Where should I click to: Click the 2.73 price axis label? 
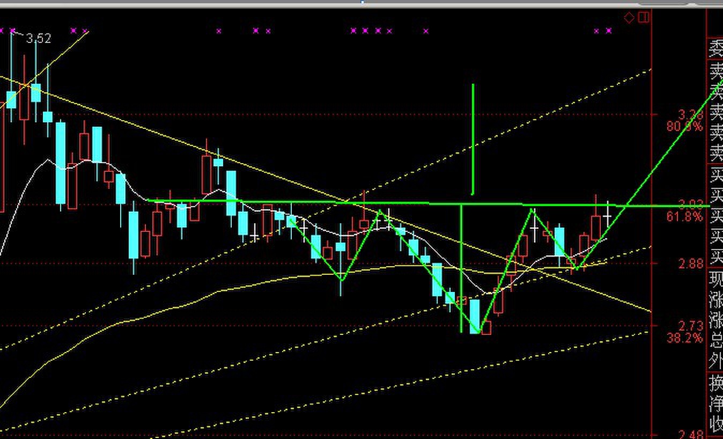pyautogui.click(x=691, y=326)
